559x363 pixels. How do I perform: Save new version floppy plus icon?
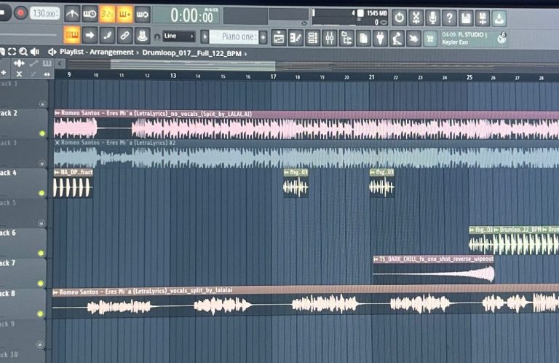click(x=483, y=18)
